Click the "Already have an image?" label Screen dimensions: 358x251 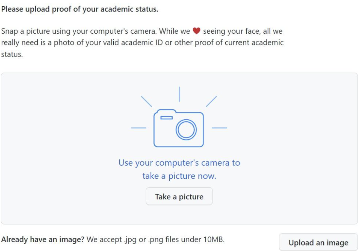pyautogui.click(x=43, y=240)
